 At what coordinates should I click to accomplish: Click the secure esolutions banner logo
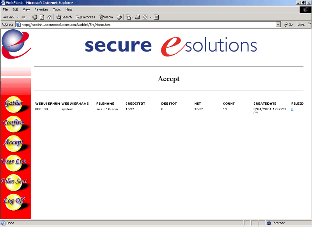pos(171,46)
